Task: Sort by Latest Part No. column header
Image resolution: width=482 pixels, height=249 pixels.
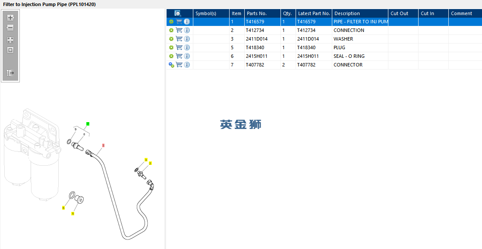Action: tap(314, 13)
